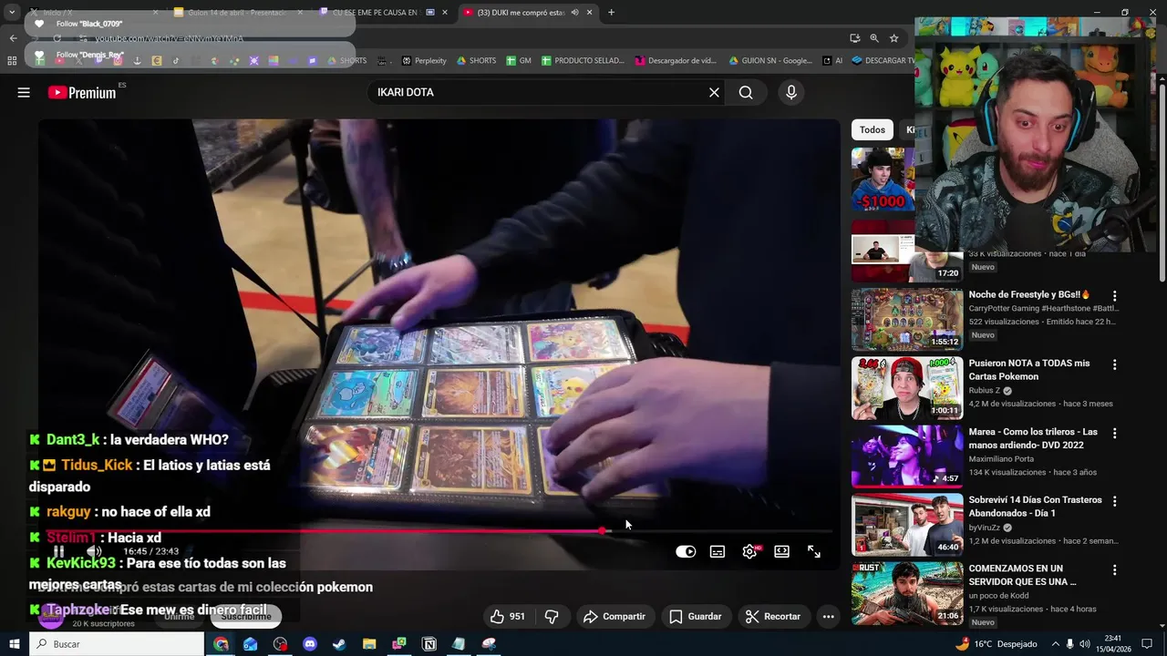Run search with the magnifier button
The width and height of the screenshot is (1167, 656).
pos(746,92)
